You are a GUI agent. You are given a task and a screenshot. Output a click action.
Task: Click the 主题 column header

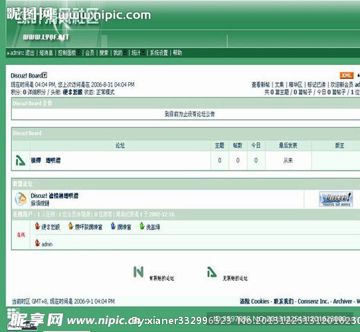point(219,145)
